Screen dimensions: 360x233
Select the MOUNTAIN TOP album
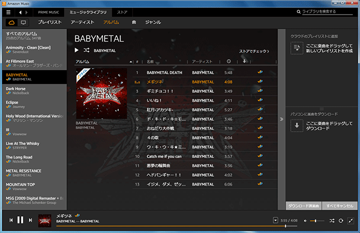pos(34,187)
